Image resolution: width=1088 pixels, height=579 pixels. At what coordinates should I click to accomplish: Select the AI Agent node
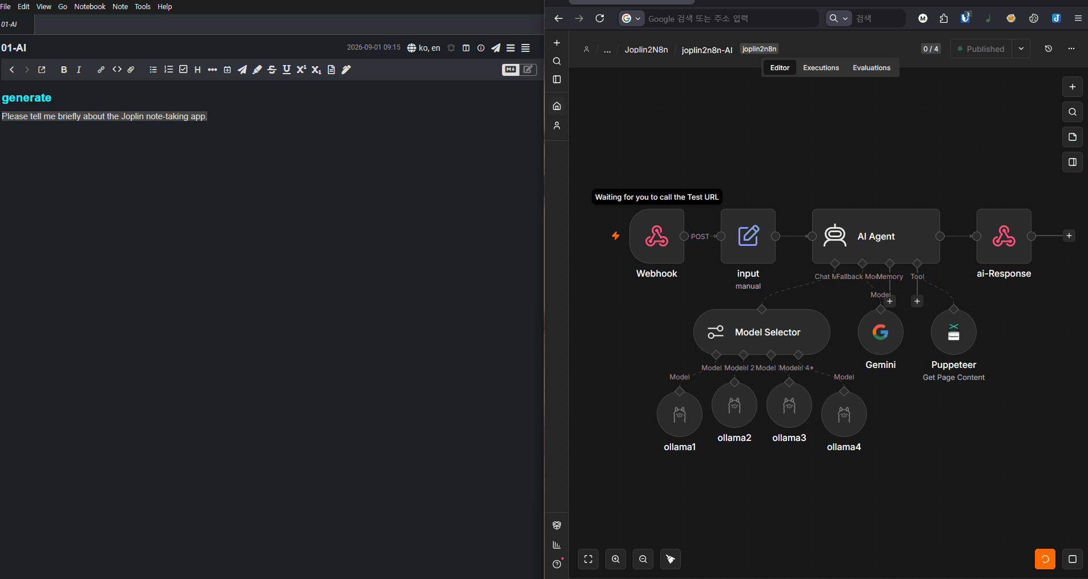pyautogui.click(x=876, y=236)
